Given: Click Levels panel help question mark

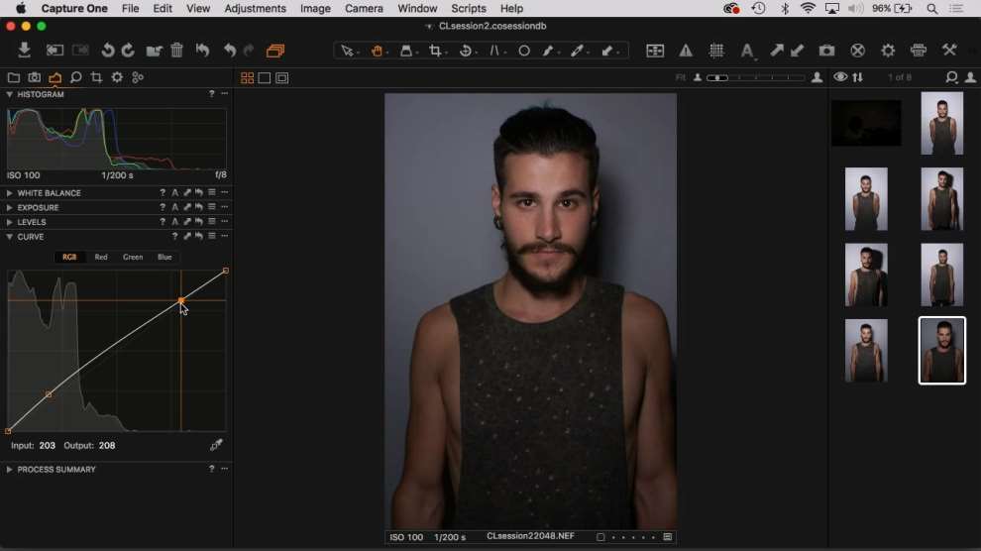Looking at the screenshot, I should click(163, 221).
